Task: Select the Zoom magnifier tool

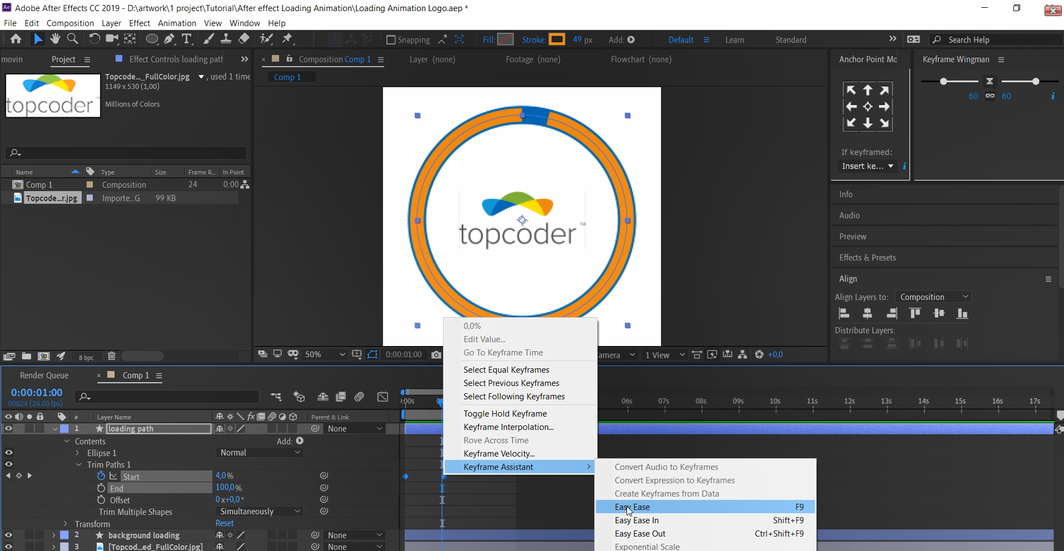Action: 72,38
